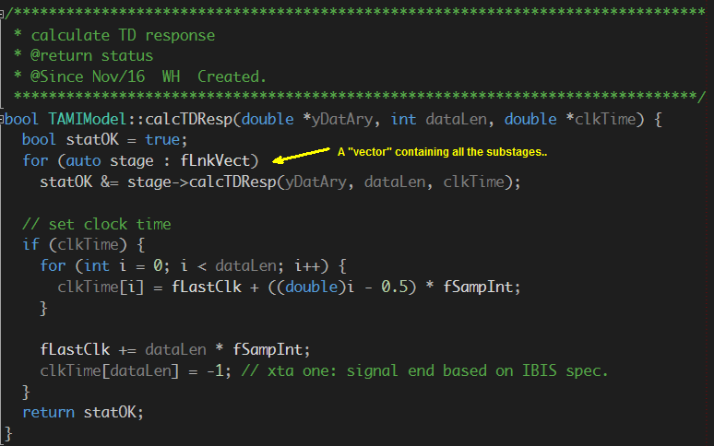Viewport: 714px width, 446px height.
Task: Click the 'return statOK;' statement
Action: coord(83,412)
